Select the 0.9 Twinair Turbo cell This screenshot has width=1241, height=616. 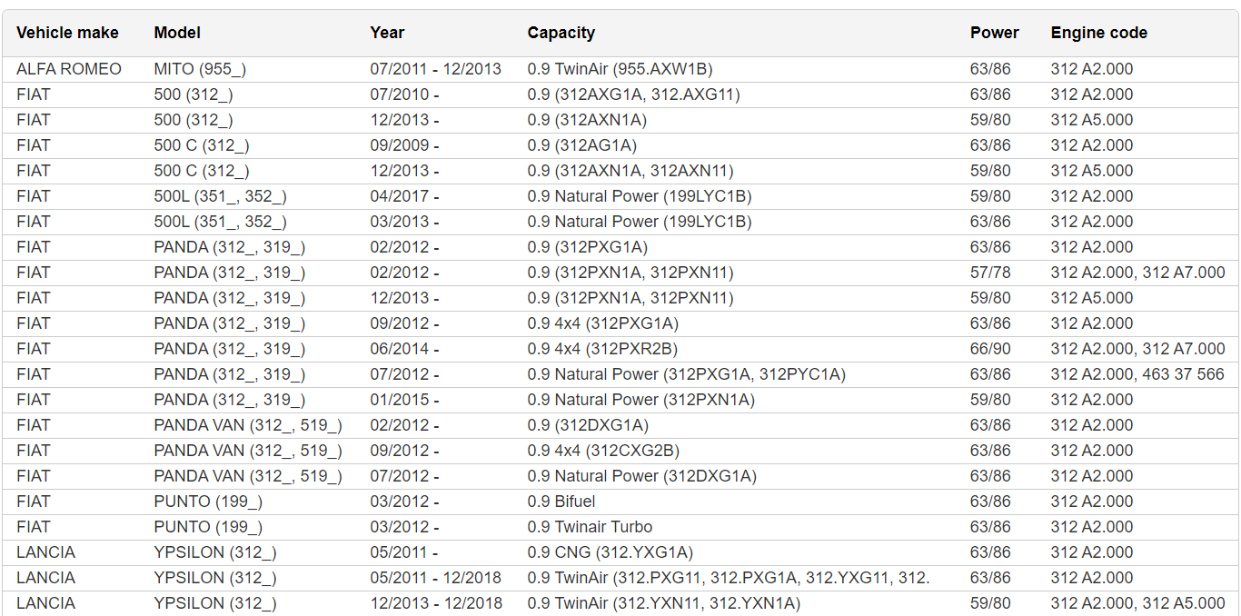(590, 527)
